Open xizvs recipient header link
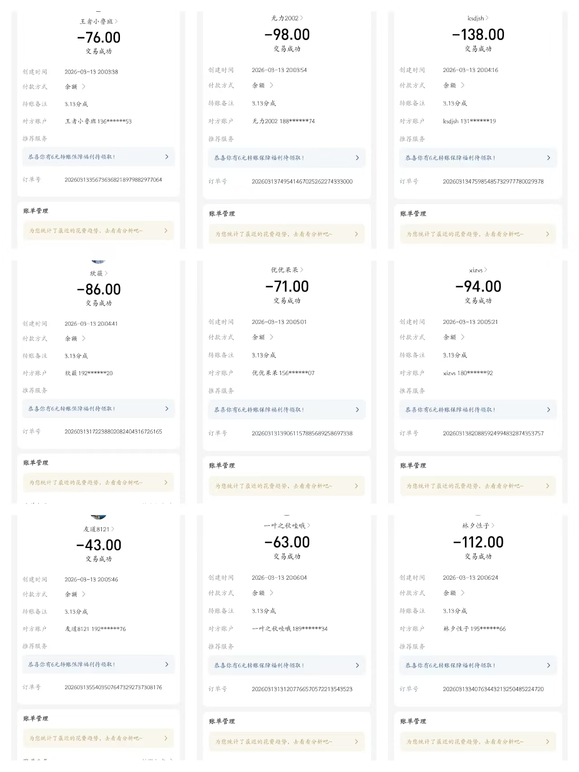579x772 pixels. tap(478, 270)
